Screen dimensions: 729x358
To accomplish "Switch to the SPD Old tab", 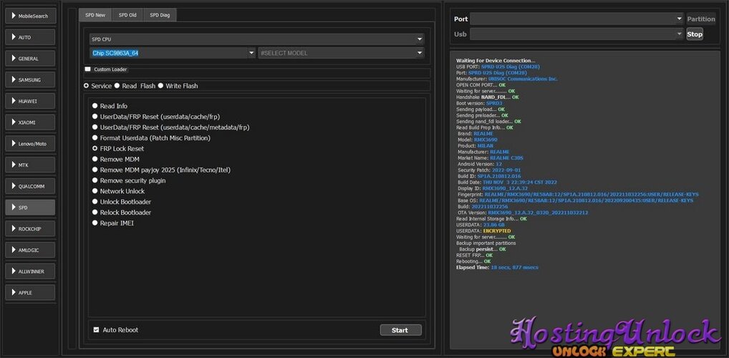I will pyautogui.click(x=127, y=15).
